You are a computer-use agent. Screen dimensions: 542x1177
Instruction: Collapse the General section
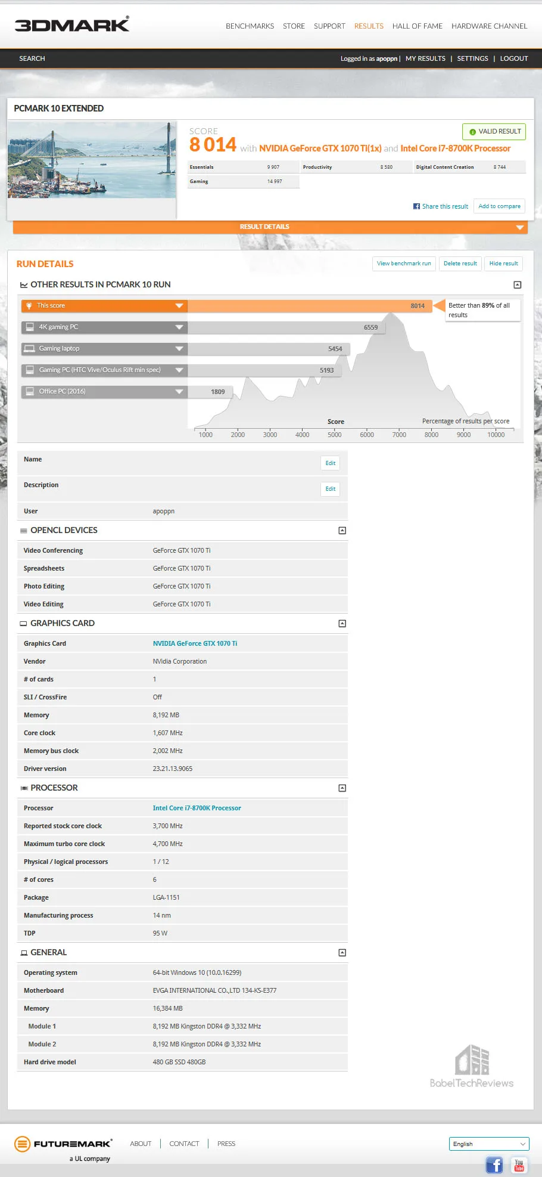pyautogui.click(x=342, y=953)
